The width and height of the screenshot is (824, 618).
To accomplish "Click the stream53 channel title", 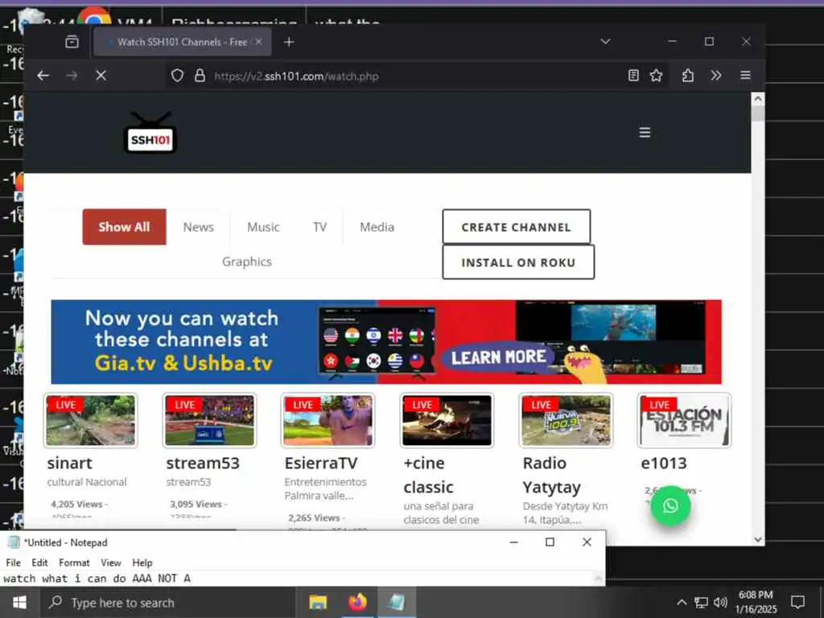I will pos(203,463).
